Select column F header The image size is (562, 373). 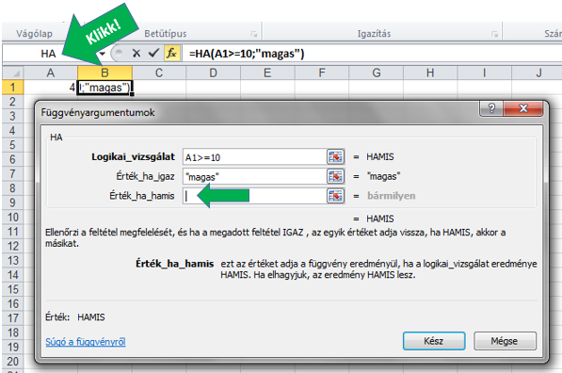click(322, 73)
